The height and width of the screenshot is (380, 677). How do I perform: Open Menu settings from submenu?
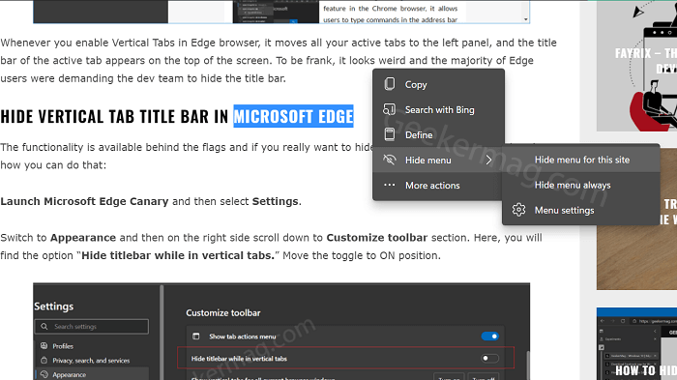(x=581, y=210)
